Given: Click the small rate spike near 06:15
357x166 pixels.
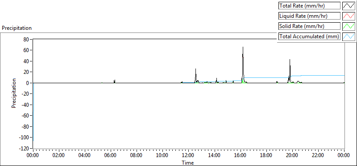Looking at the screenshot, I should coord(115,81).
